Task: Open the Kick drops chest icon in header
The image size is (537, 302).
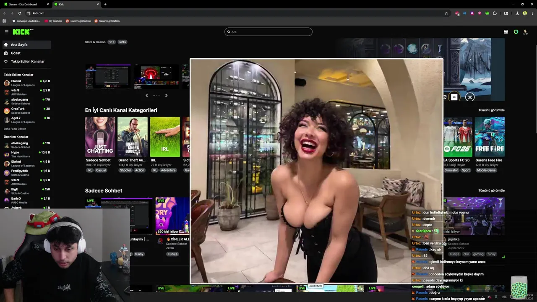Action: click(506, 32)
